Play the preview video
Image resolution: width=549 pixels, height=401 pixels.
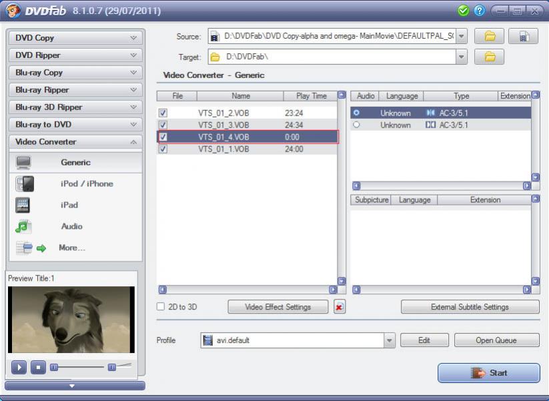[19, 368]
